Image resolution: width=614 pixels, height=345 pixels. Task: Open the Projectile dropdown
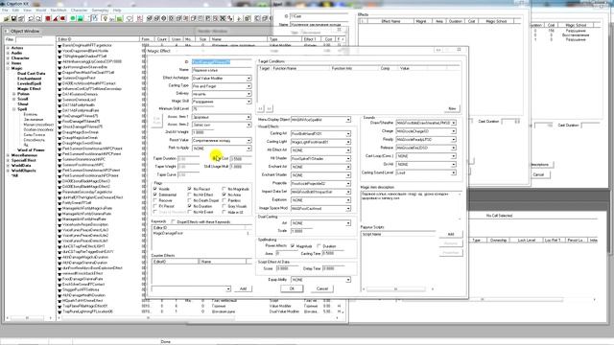(x=348, y=183)
